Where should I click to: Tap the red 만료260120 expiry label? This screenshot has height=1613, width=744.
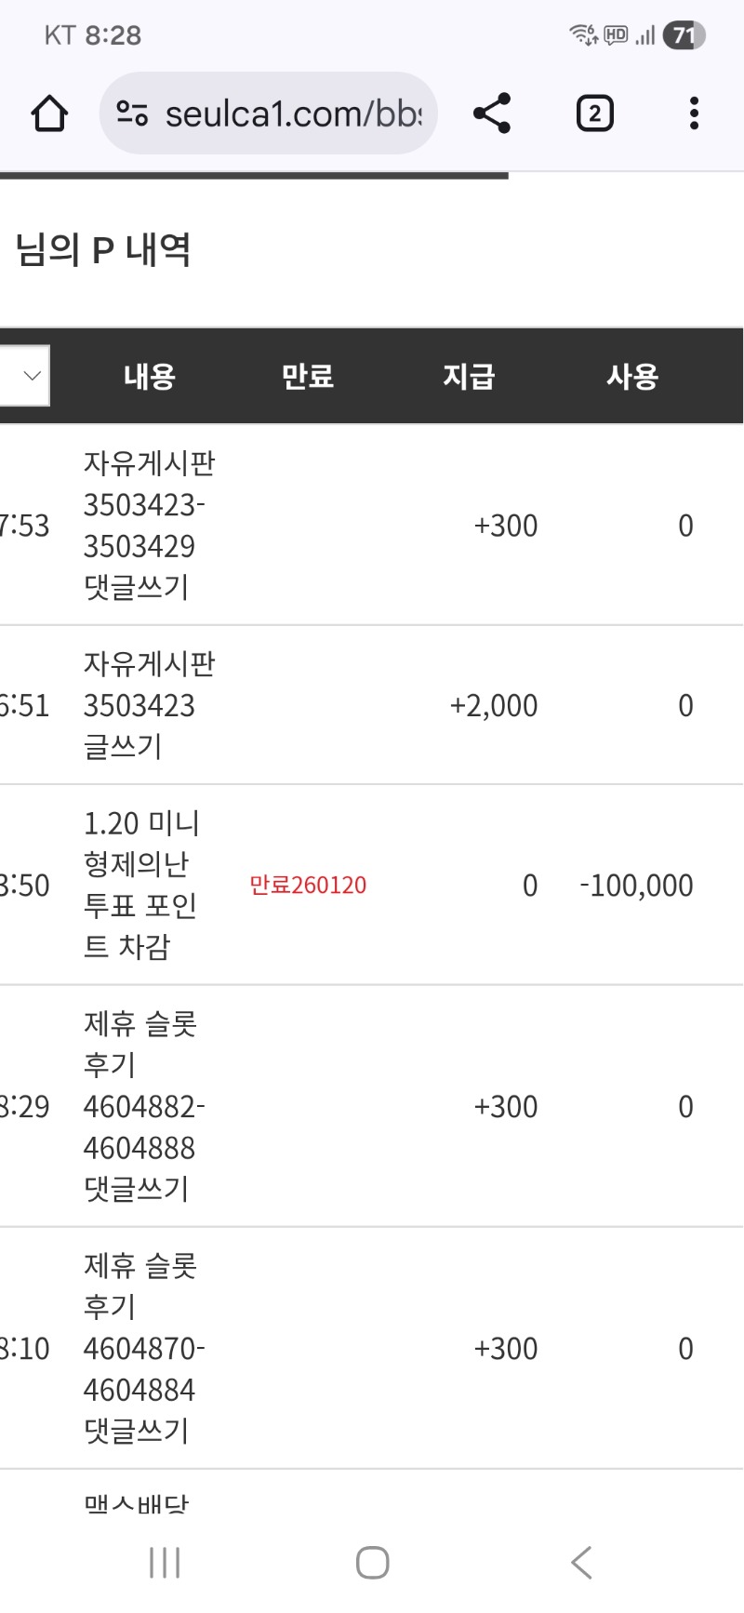pyautogui.click(x=308, y=885)
